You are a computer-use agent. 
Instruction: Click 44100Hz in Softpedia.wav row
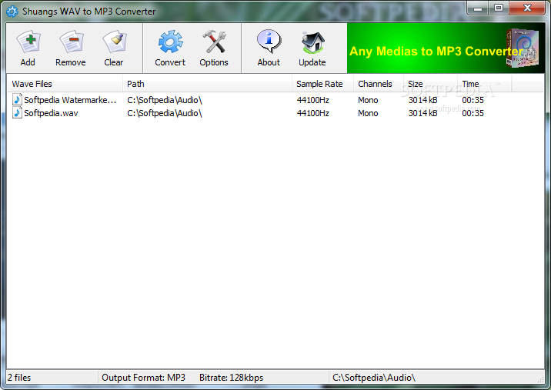[x=312, y=113]
